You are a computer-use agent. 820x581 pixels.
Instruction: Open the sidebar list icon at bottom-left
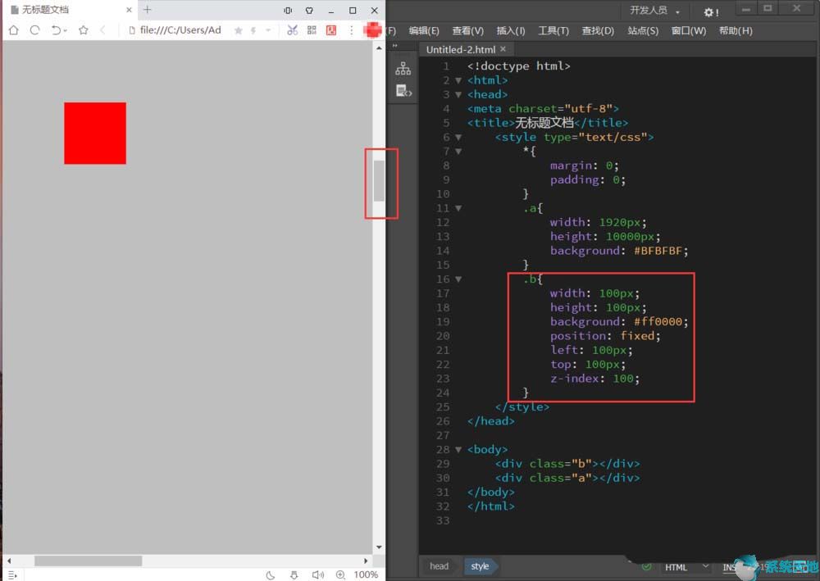12,575
